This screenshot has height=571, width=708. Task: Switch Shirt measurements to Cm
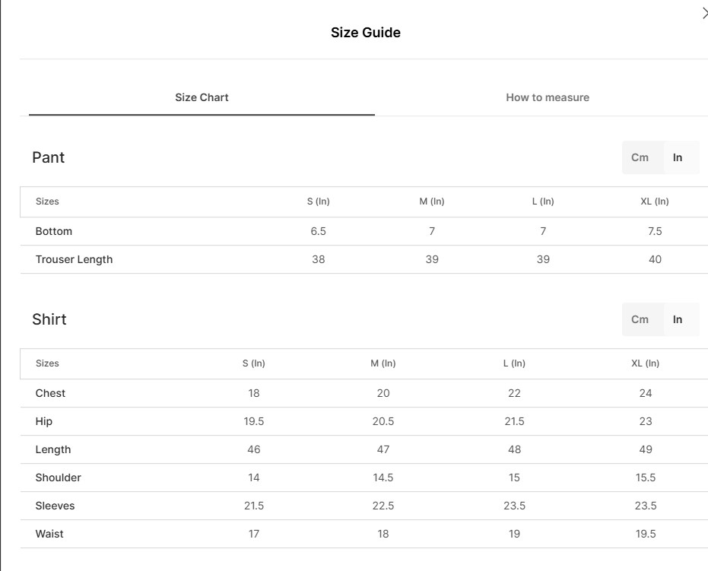640,319
